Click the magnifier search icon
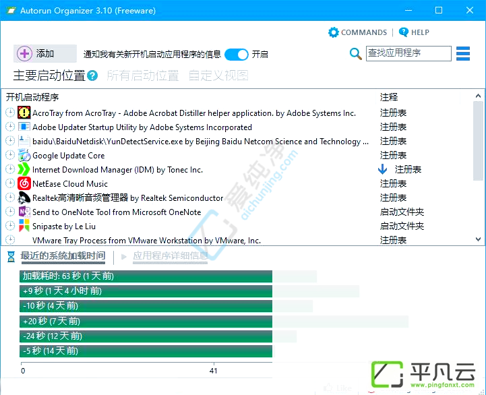Screen dimensions: 486x395 (355, 54)
